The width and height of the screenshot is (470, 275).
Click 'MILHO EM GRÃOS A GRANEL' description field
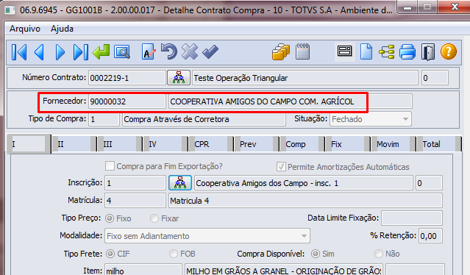point(284,270)
